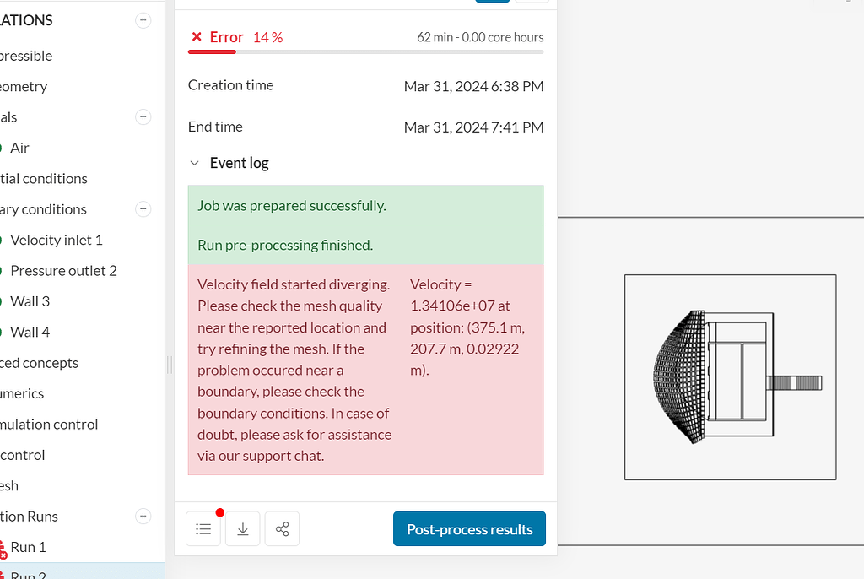Collapse the Event log section

[195, 163]
